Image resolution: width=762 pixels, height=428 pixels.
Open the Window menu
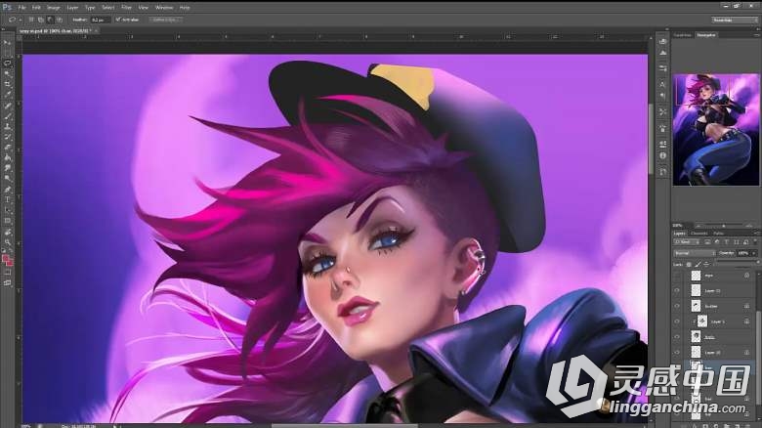(164, 7)
